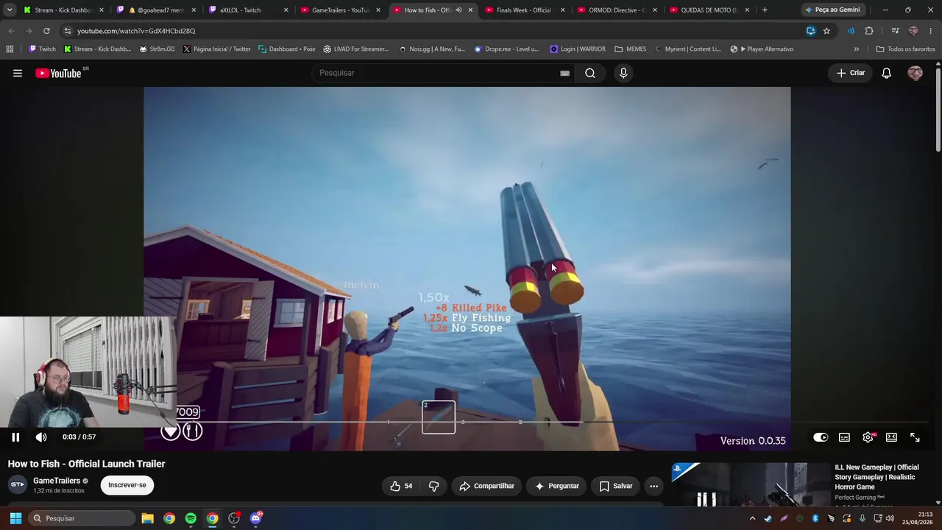Mute audio on the How to Fish tab
This screenshot has height=530, width=942.
(458, 10)
